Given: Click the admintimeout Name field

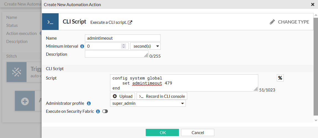Looking at the screenshot, I should tap(122, 38).
